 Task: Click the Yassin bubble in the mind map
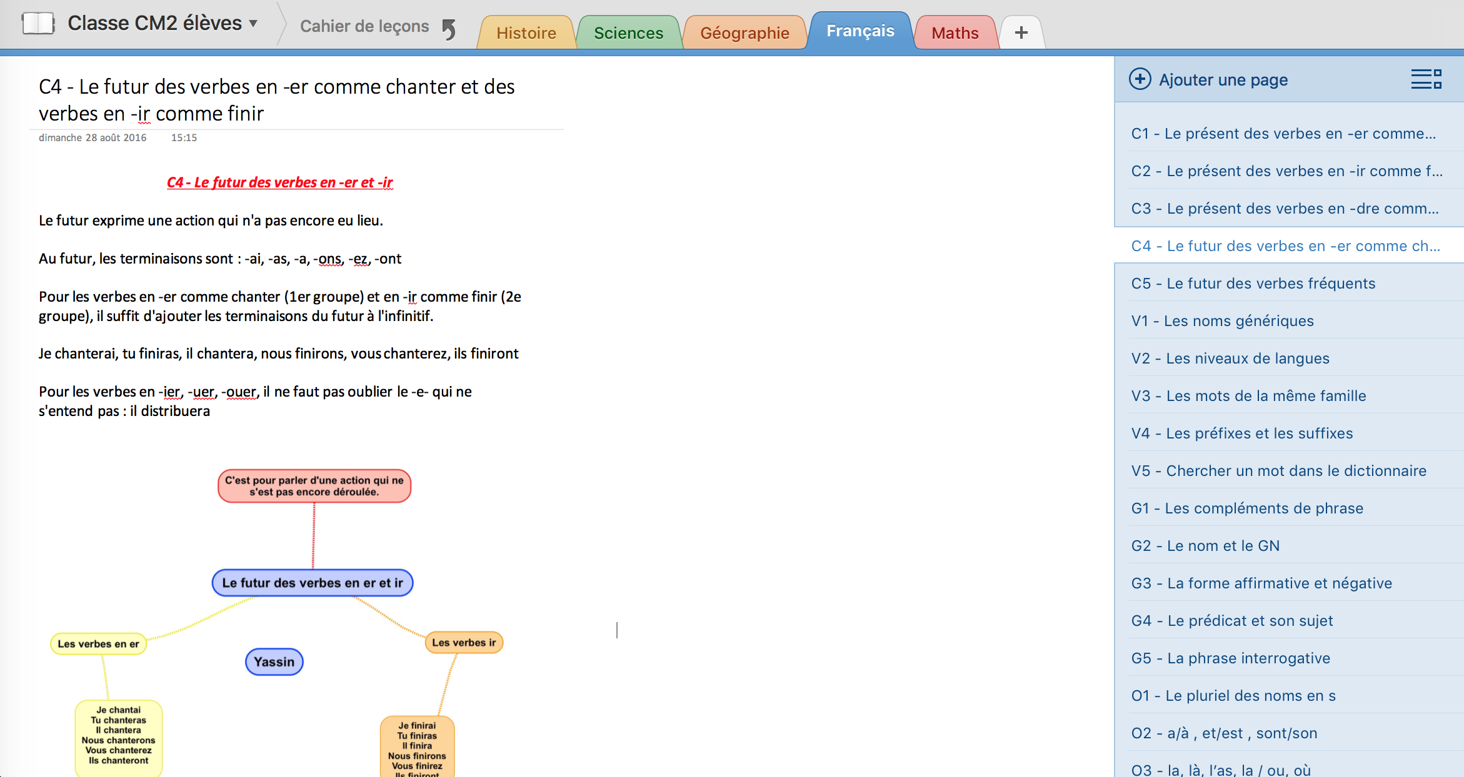point(274,662)
